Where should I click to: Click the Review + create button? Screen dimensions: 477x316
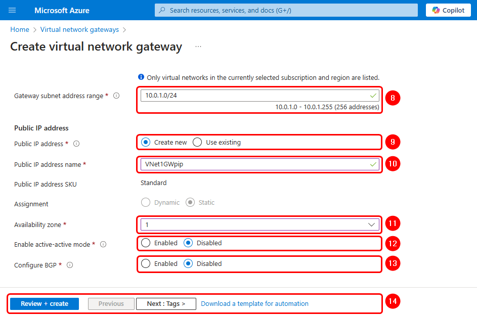45,304
